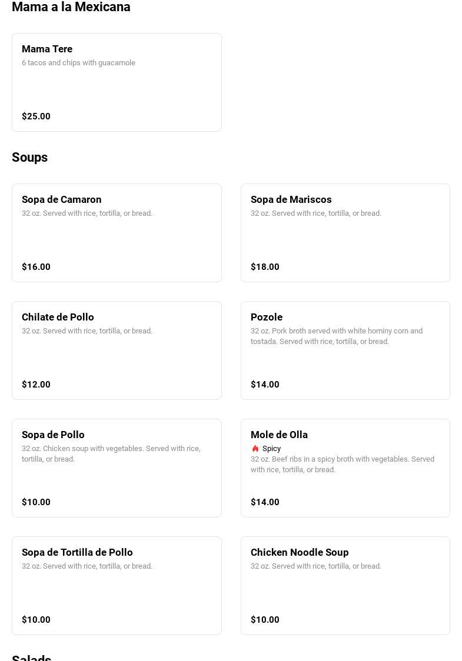Open the Mama Tere menu item
462x661 pixels.
(117, 82)
